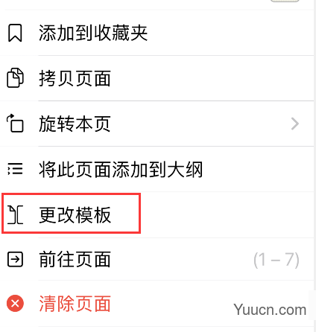The height and width of the screenshot is (332, 316).
Task: Click the red X clear page icon
Action: tap(15, 303)
